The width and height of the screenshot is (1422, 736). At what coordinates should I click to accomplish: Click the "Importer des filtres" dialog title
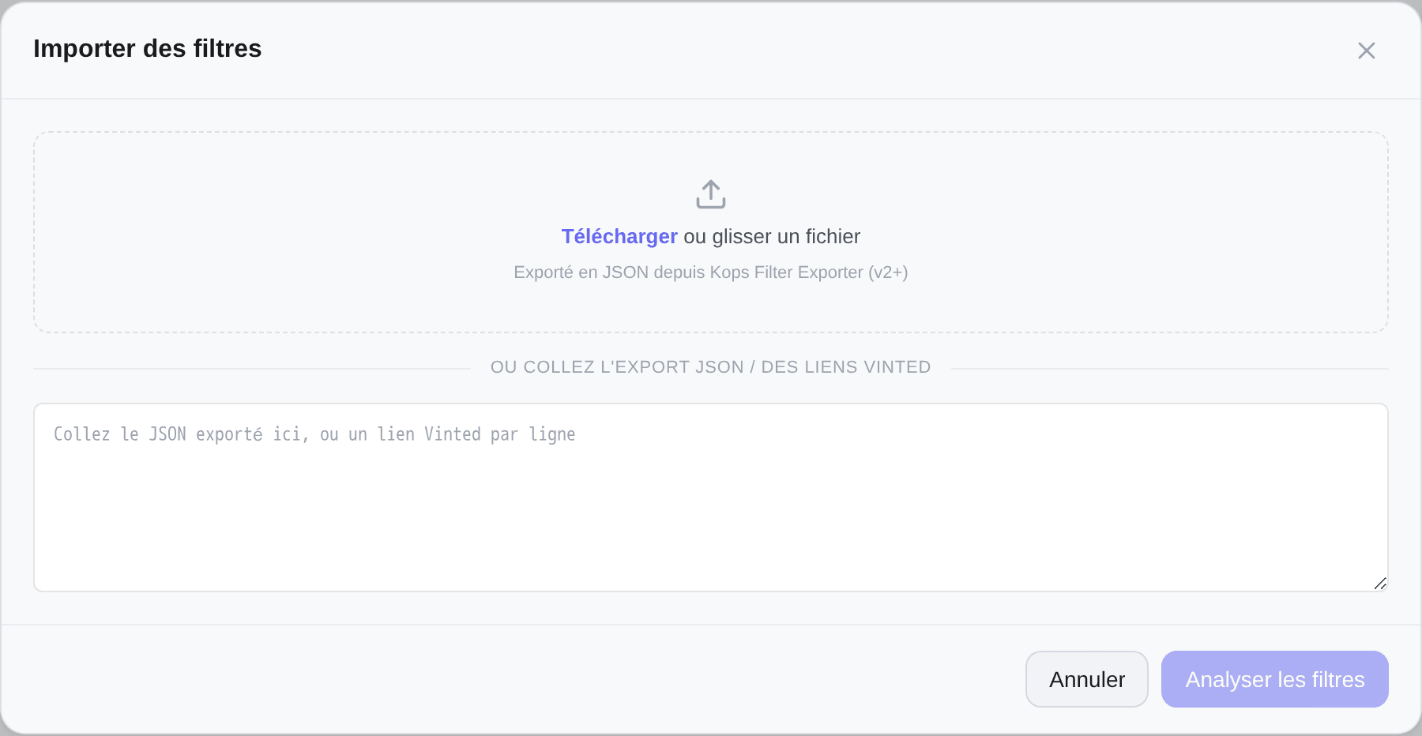148,48
